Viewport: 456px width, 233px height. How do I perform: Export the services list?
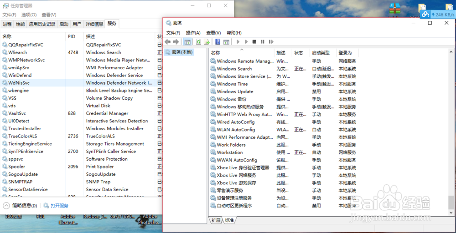(x=207, y=42)
